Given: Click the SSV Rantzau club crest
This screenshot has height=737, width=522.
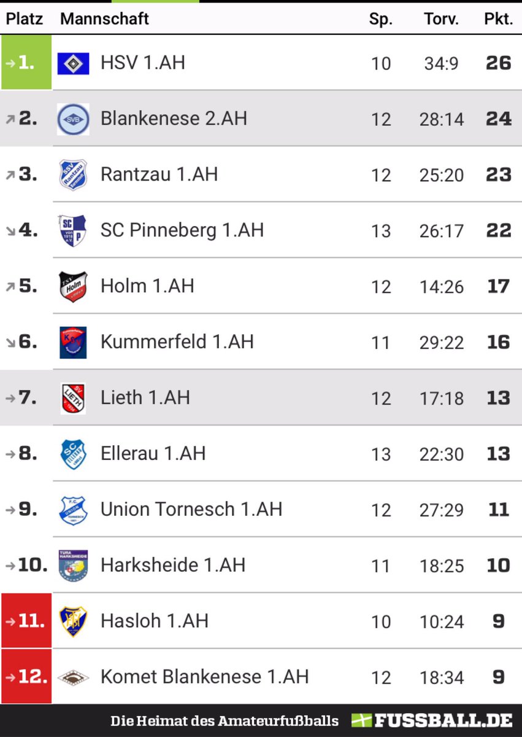Looking at the screenshot, I should click(x=73, y=175).
